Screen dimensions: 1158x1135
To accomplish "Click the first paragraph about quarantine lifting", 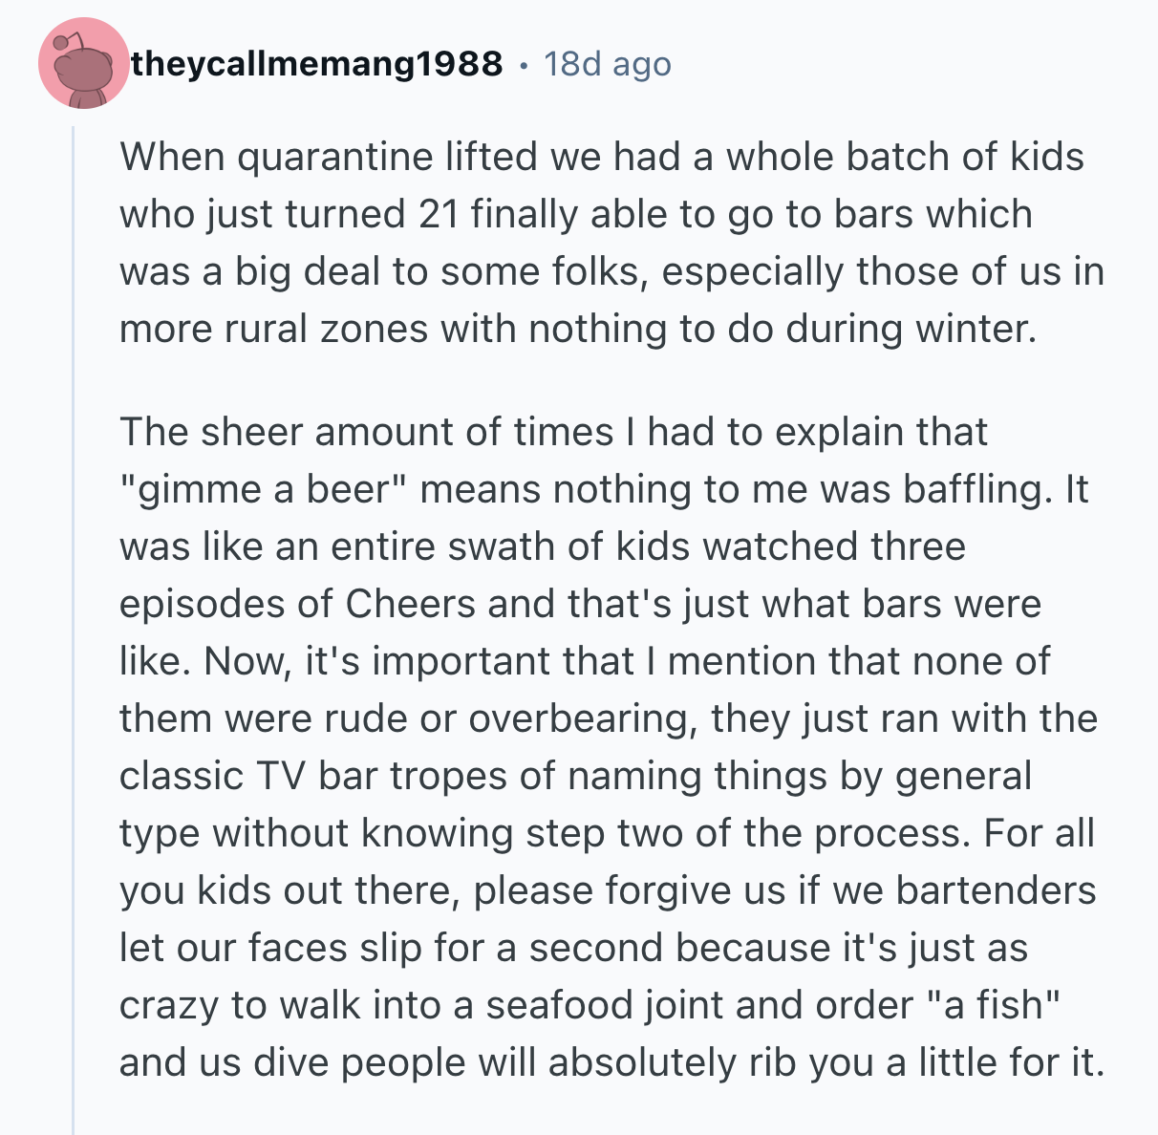I will [611, 243].
